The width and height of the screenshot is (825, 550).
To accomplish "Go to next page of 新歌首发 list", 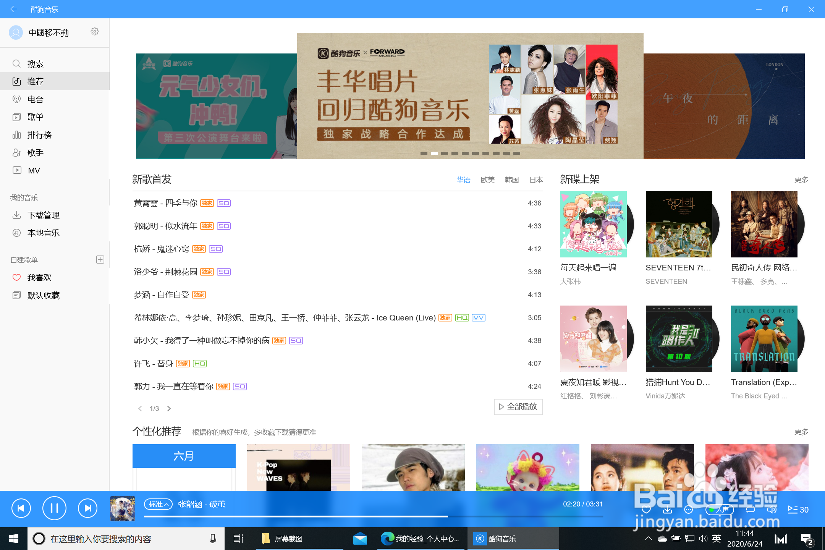I will pos(169,408).
